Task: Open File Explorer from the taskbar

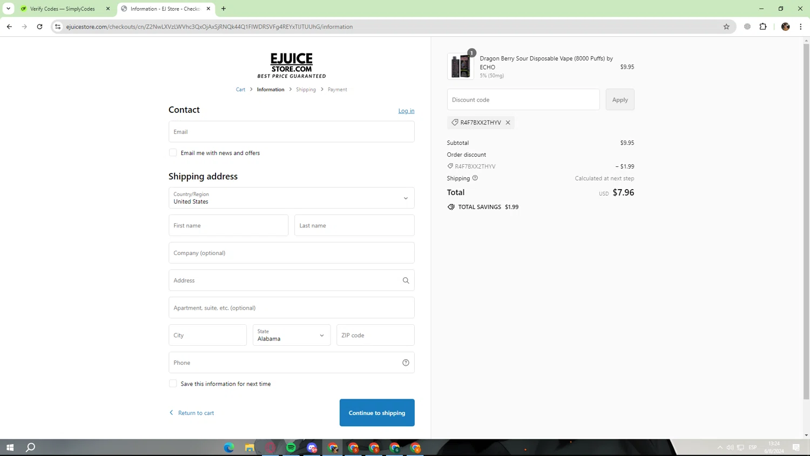Action: [249, 447]
